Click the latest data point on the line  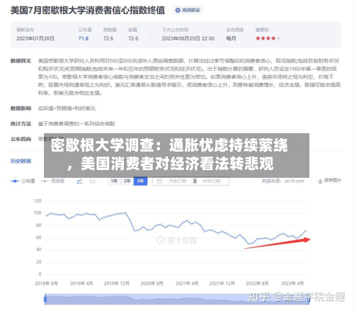point(306,230)
